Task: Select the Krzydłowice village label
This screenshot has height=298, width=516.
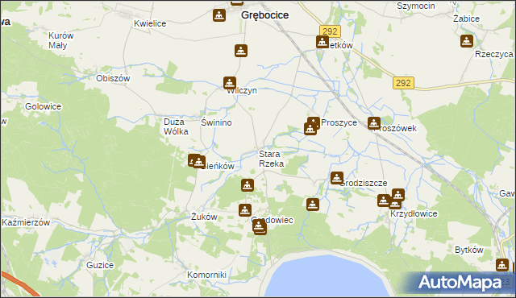Action: point(414,214)
